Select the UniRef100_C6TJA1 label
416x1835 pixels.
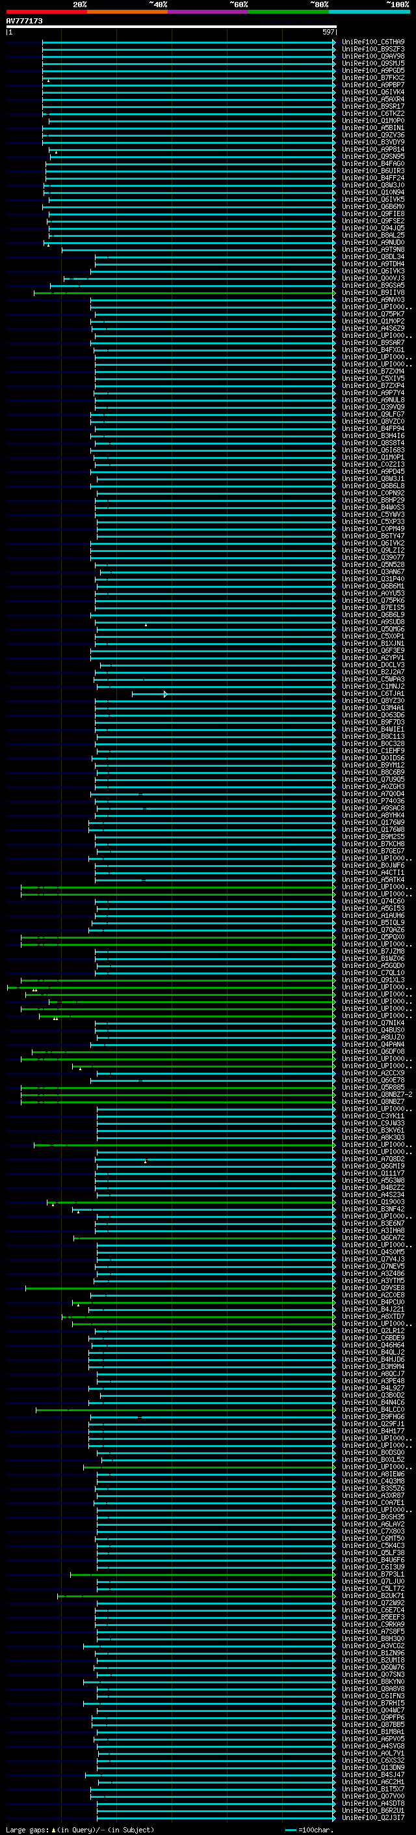click(x=372, y=693)
